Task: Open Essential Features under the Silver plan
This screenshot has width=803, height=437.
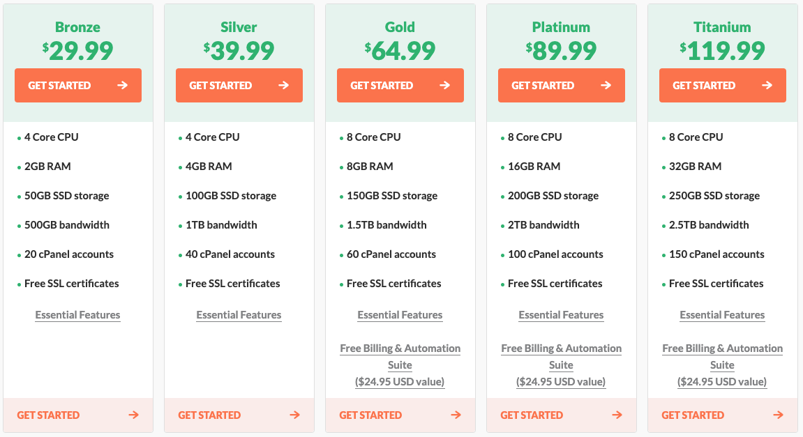Action: point(239,315)
